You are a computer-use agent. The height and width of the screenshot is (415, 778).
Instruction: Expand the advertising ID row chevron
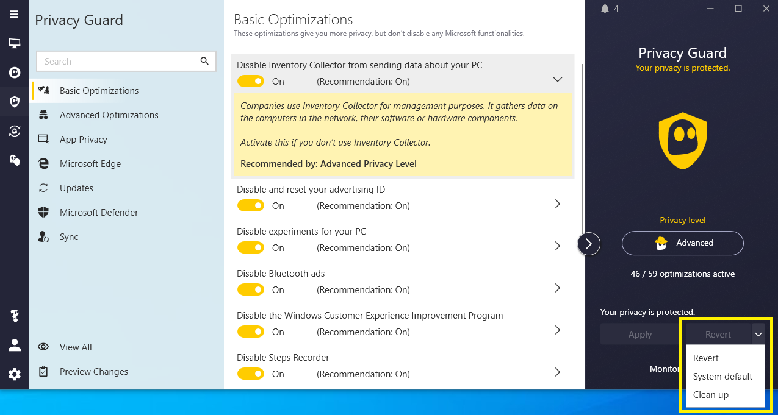[557, 204]
